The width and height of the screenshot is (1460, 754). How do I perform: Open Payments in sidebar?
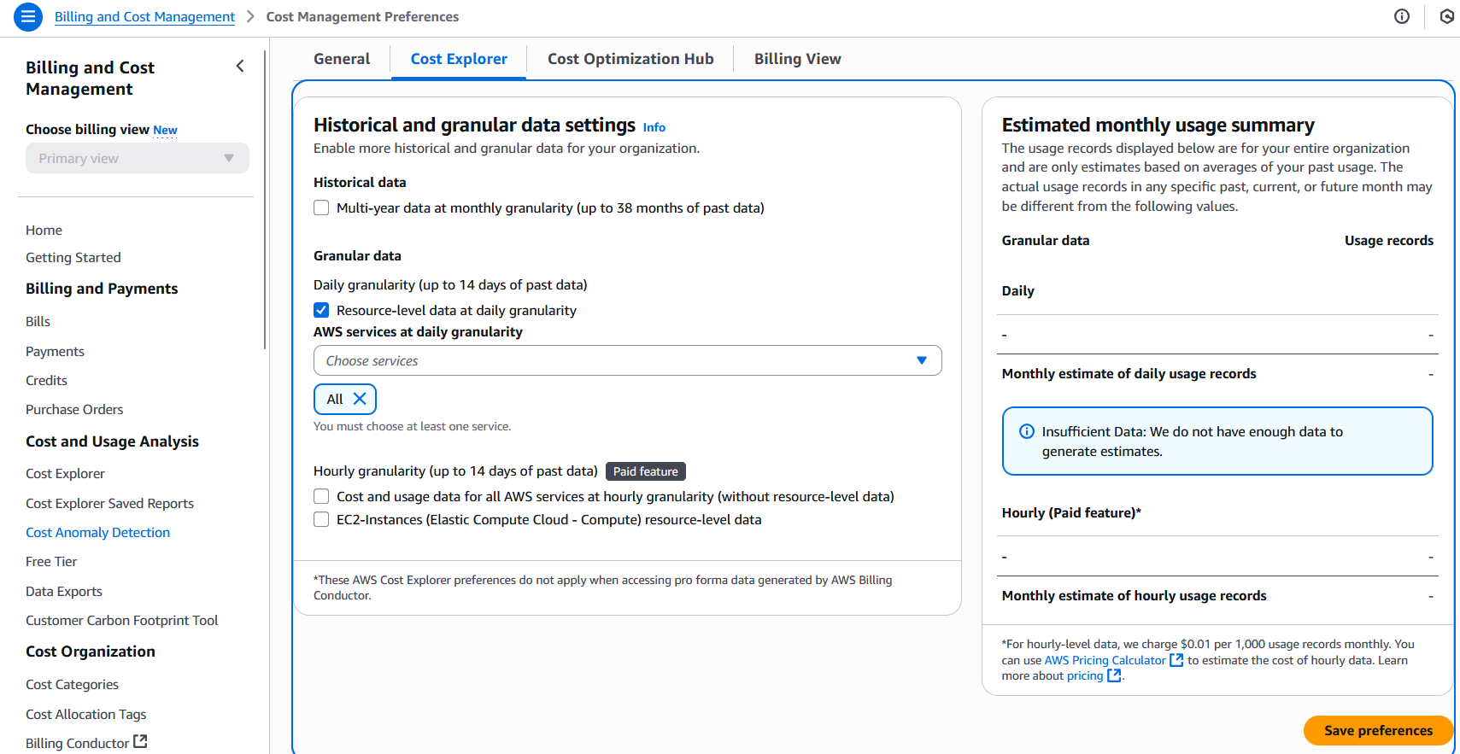(55, 351)
